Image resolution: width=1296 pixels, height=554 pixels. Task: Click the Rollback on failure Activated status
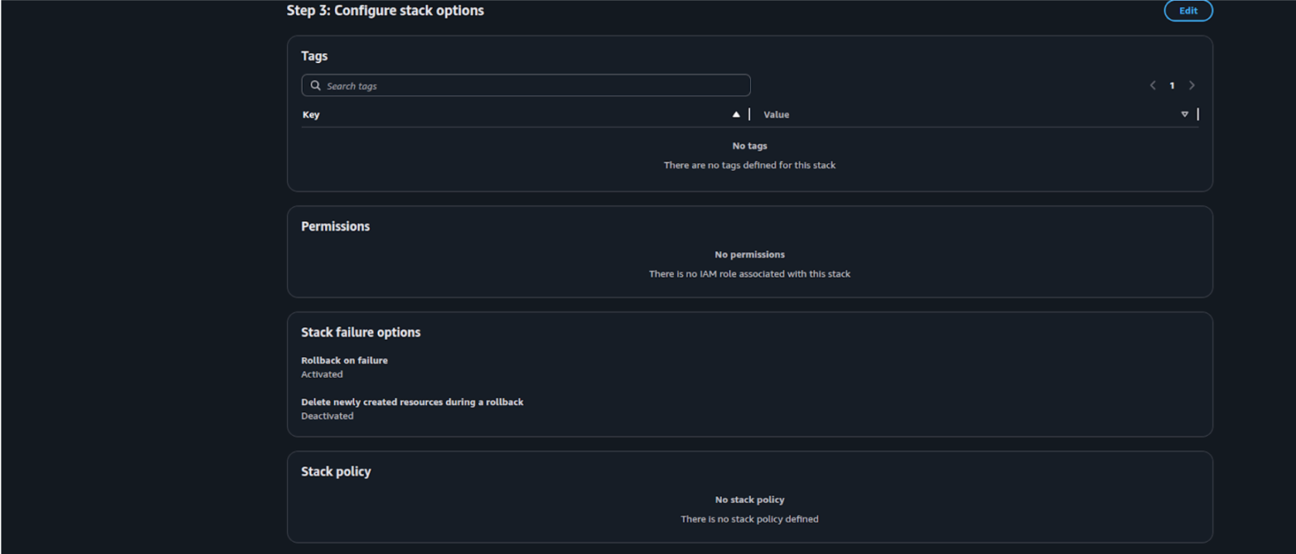pos(321,374)
